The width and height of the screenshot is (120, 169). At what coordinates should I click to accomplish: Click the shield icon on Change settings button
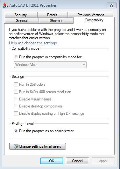click(16, 146)
